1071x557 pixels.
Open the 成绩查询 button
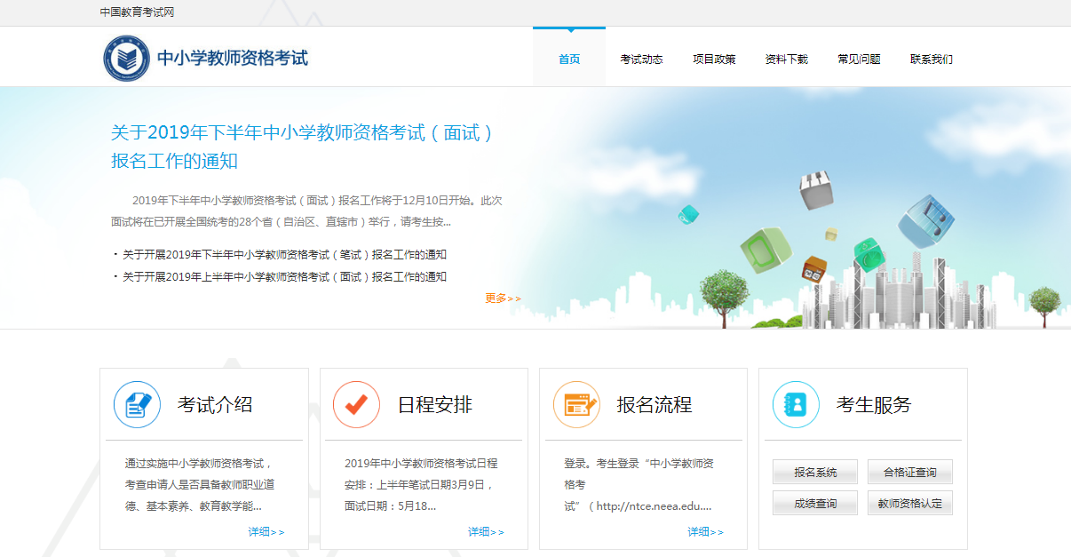814,504
